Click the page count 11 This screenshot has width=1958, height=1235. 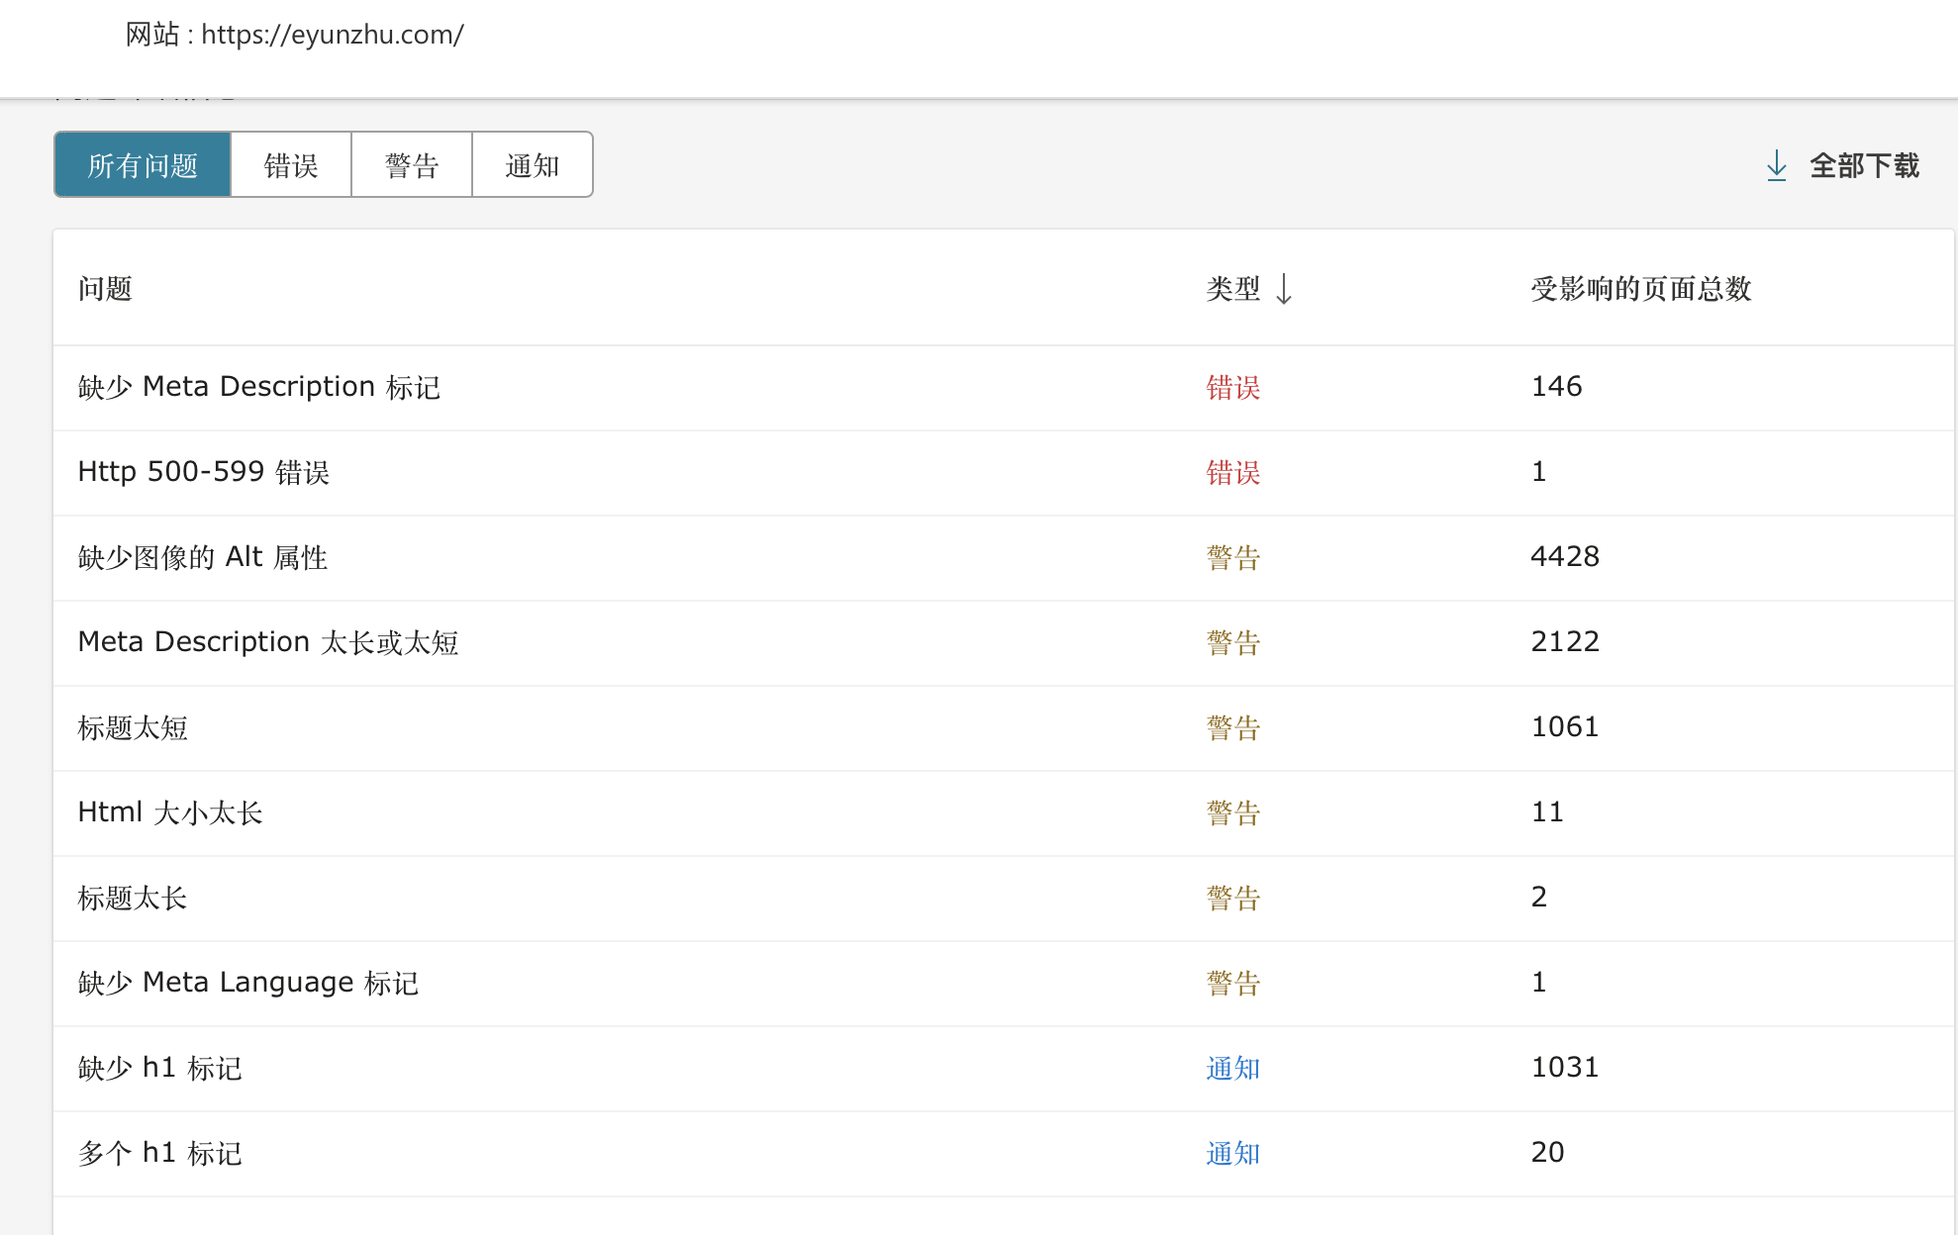pos(1547,811)
